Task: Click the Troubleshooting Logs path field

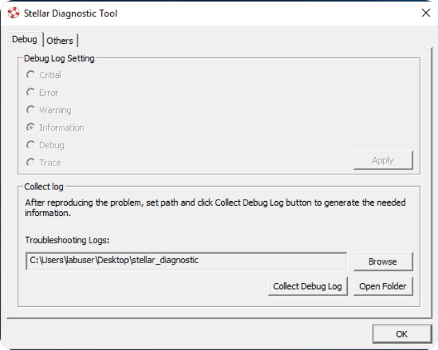Action: tap(186, 261)
